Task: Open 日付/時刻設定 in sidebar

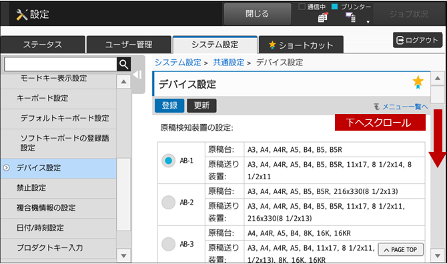Action: coord(59,228)
